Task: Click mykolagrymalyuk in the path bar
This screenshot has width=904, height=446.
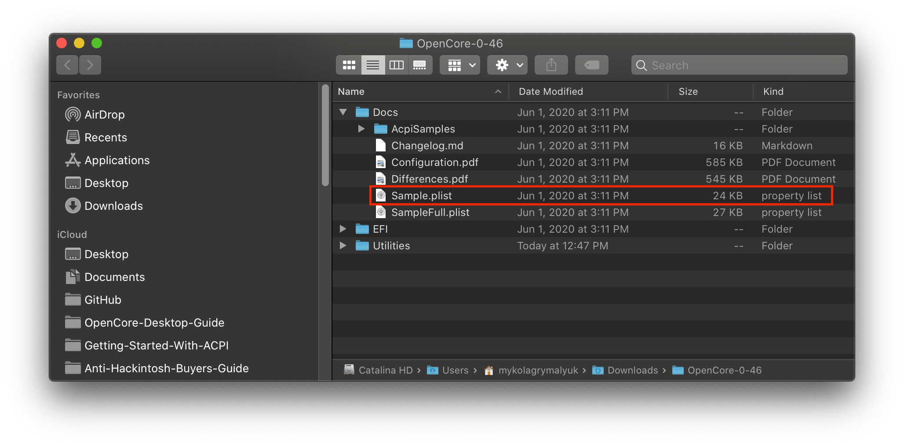Action: tap(531, 370)
